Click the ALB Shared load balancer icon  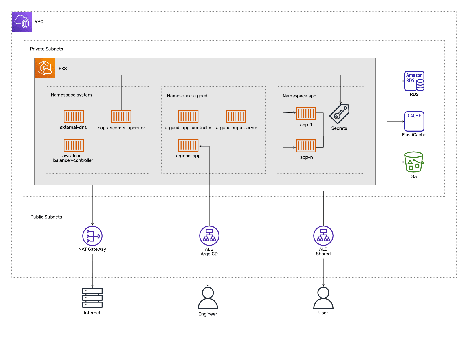pos(323,236)
